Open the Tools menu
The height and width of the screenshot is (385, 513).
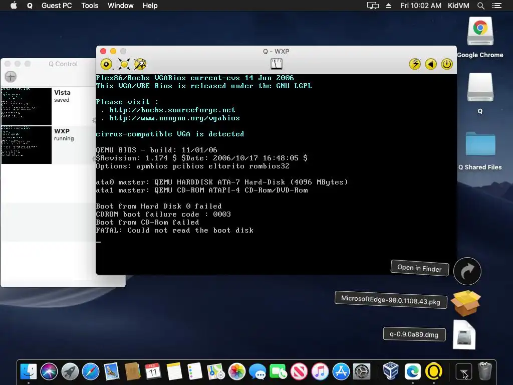coord(90,6)
